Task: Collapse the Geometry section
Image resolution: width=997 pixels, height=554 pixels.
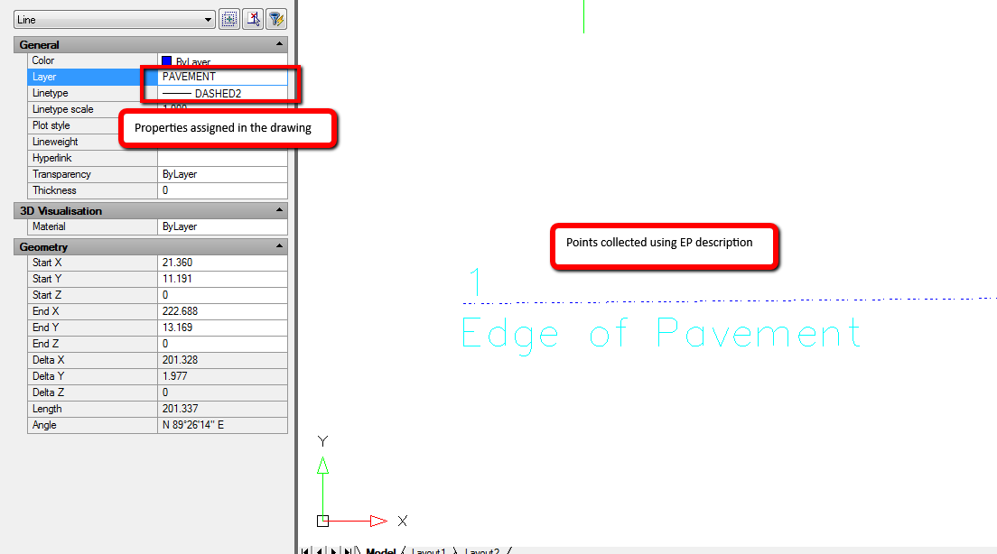Action: coord(279,246)
